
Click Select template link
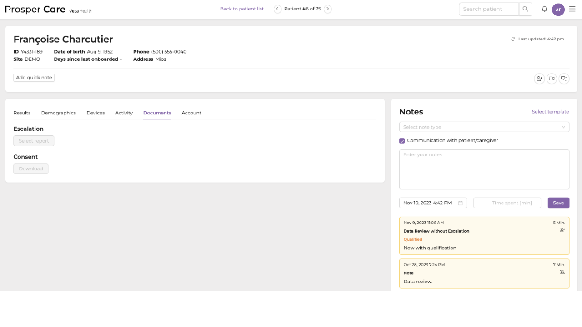[550, 112]
